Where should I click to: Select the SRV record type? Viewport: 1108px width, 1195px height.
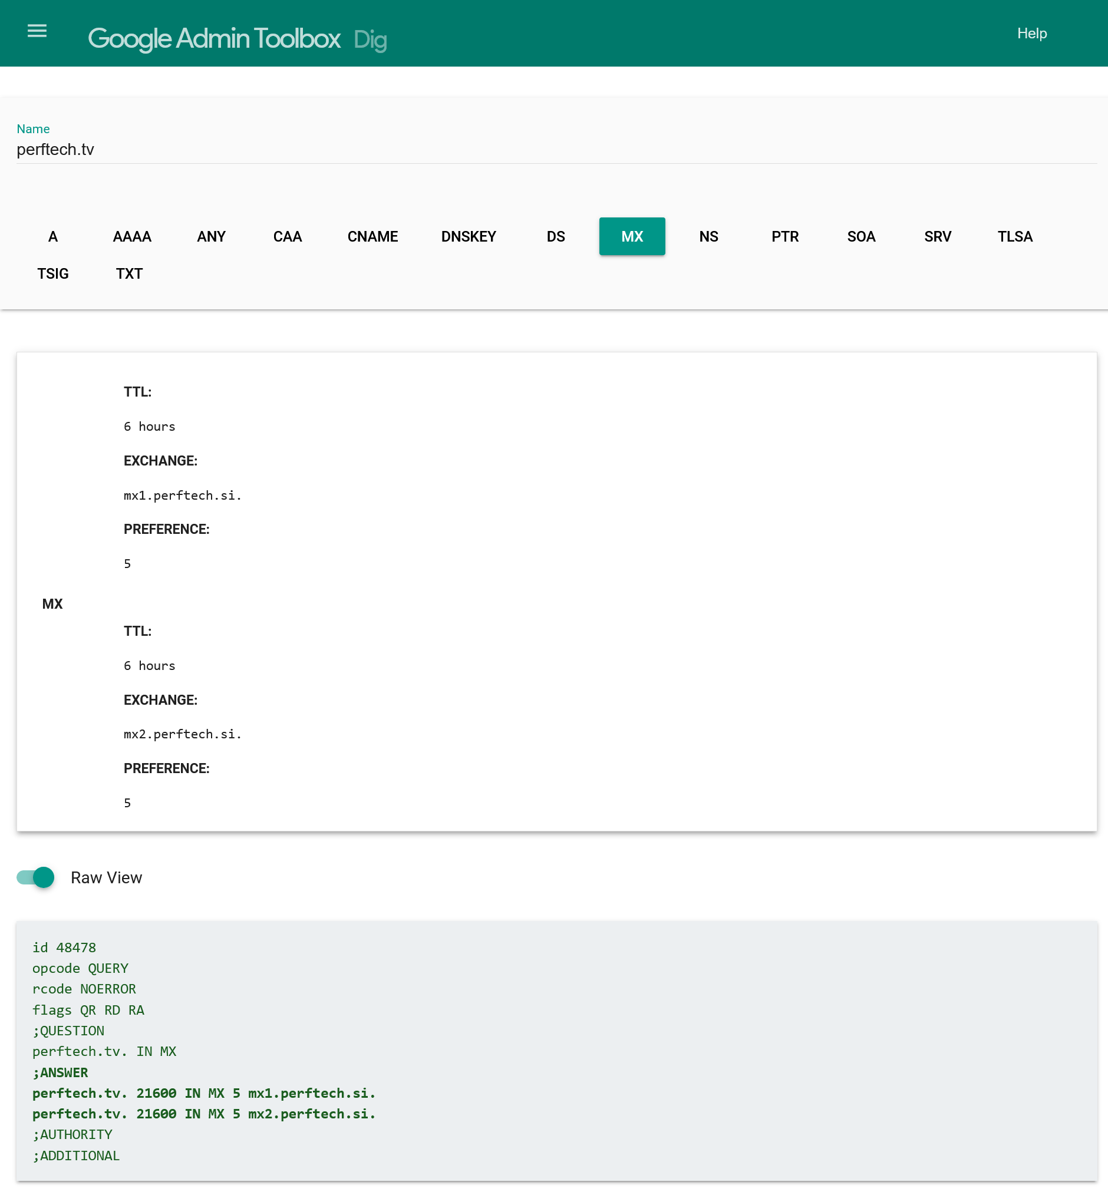938,237
